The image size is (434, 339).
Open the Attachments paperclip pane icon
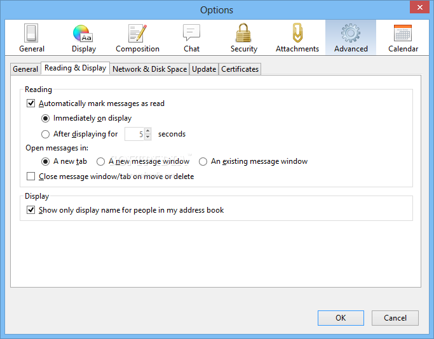[x=297, y=37]
